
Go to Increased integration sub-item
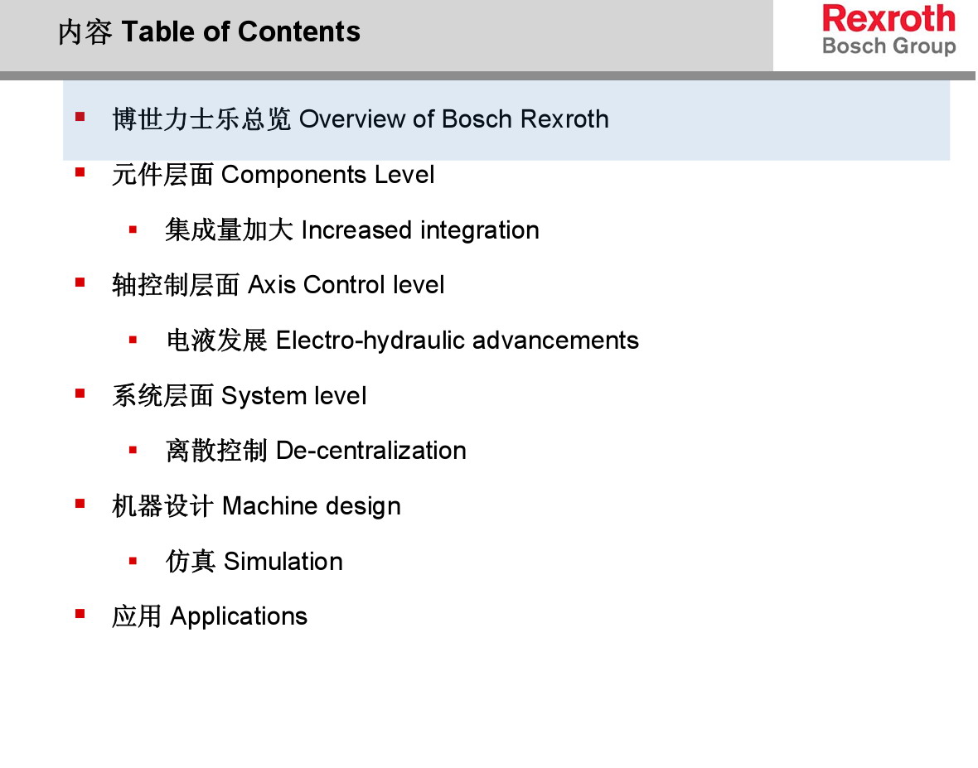tap(352, 229)
